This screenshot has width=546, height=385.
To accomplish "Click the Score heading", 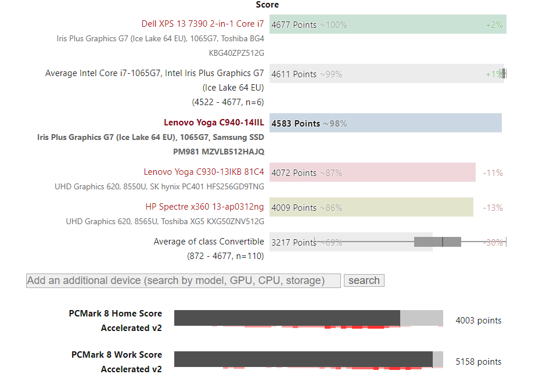I will coord(267,5).
